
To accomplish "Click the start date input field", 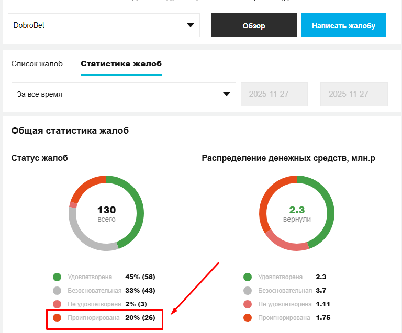I will click(x=274, y=94).
